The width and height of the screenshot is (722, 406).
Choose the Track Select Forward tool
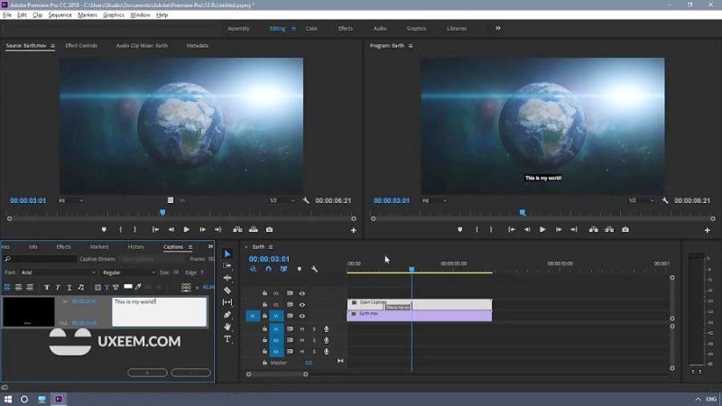click(x=227, y=266)
